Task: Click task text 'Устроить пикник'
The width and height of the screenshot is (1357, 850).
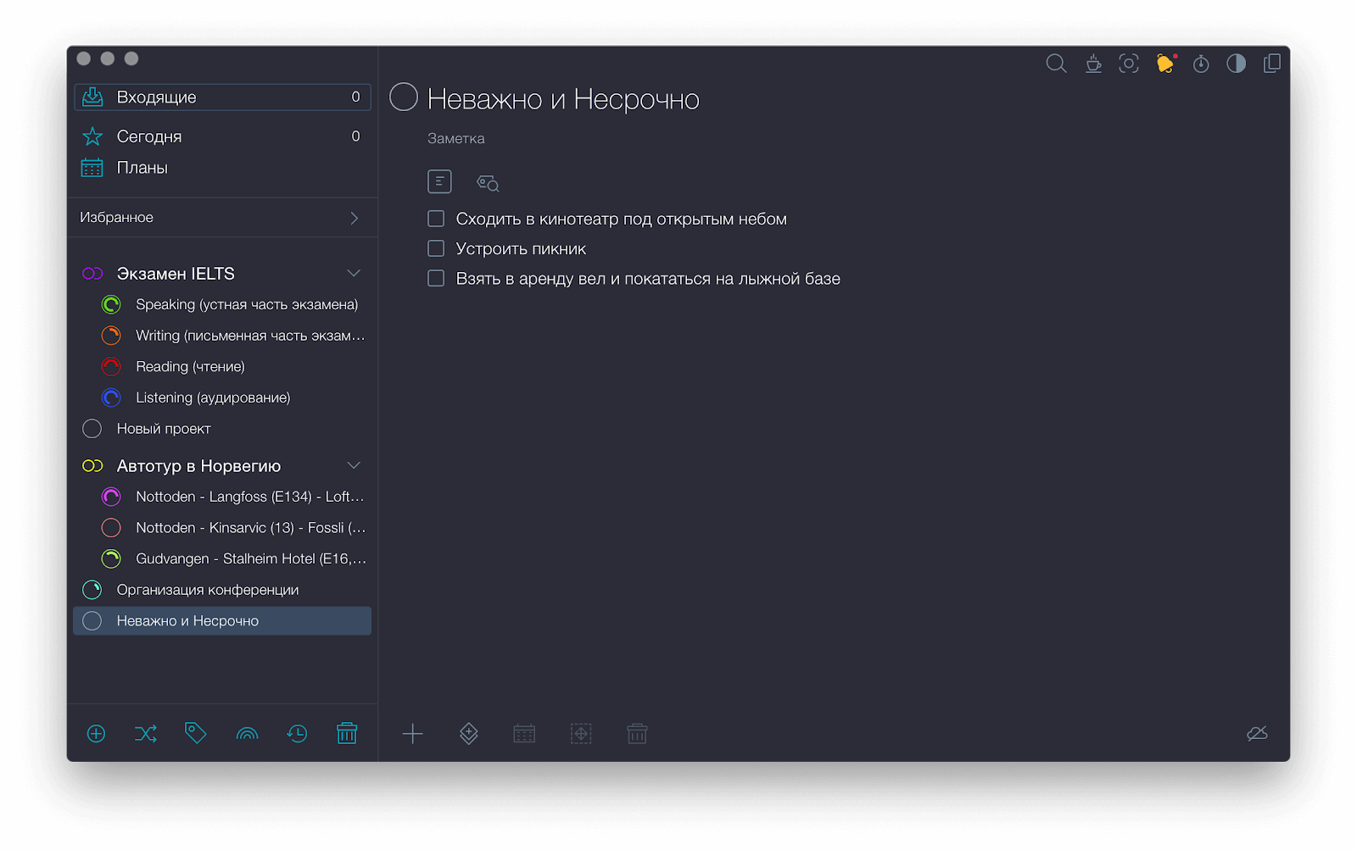Action: (521, 248)
